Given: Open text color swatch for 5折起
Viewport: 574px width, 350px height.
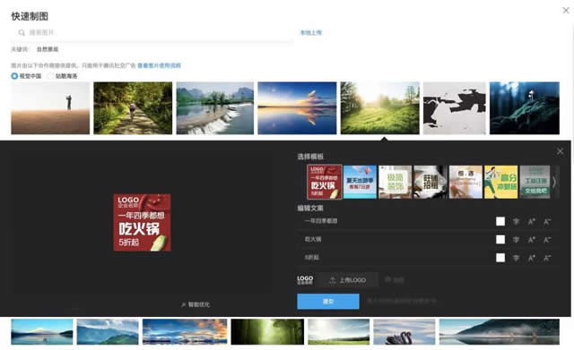Looking at the screenshot, I should coord(500,258).
